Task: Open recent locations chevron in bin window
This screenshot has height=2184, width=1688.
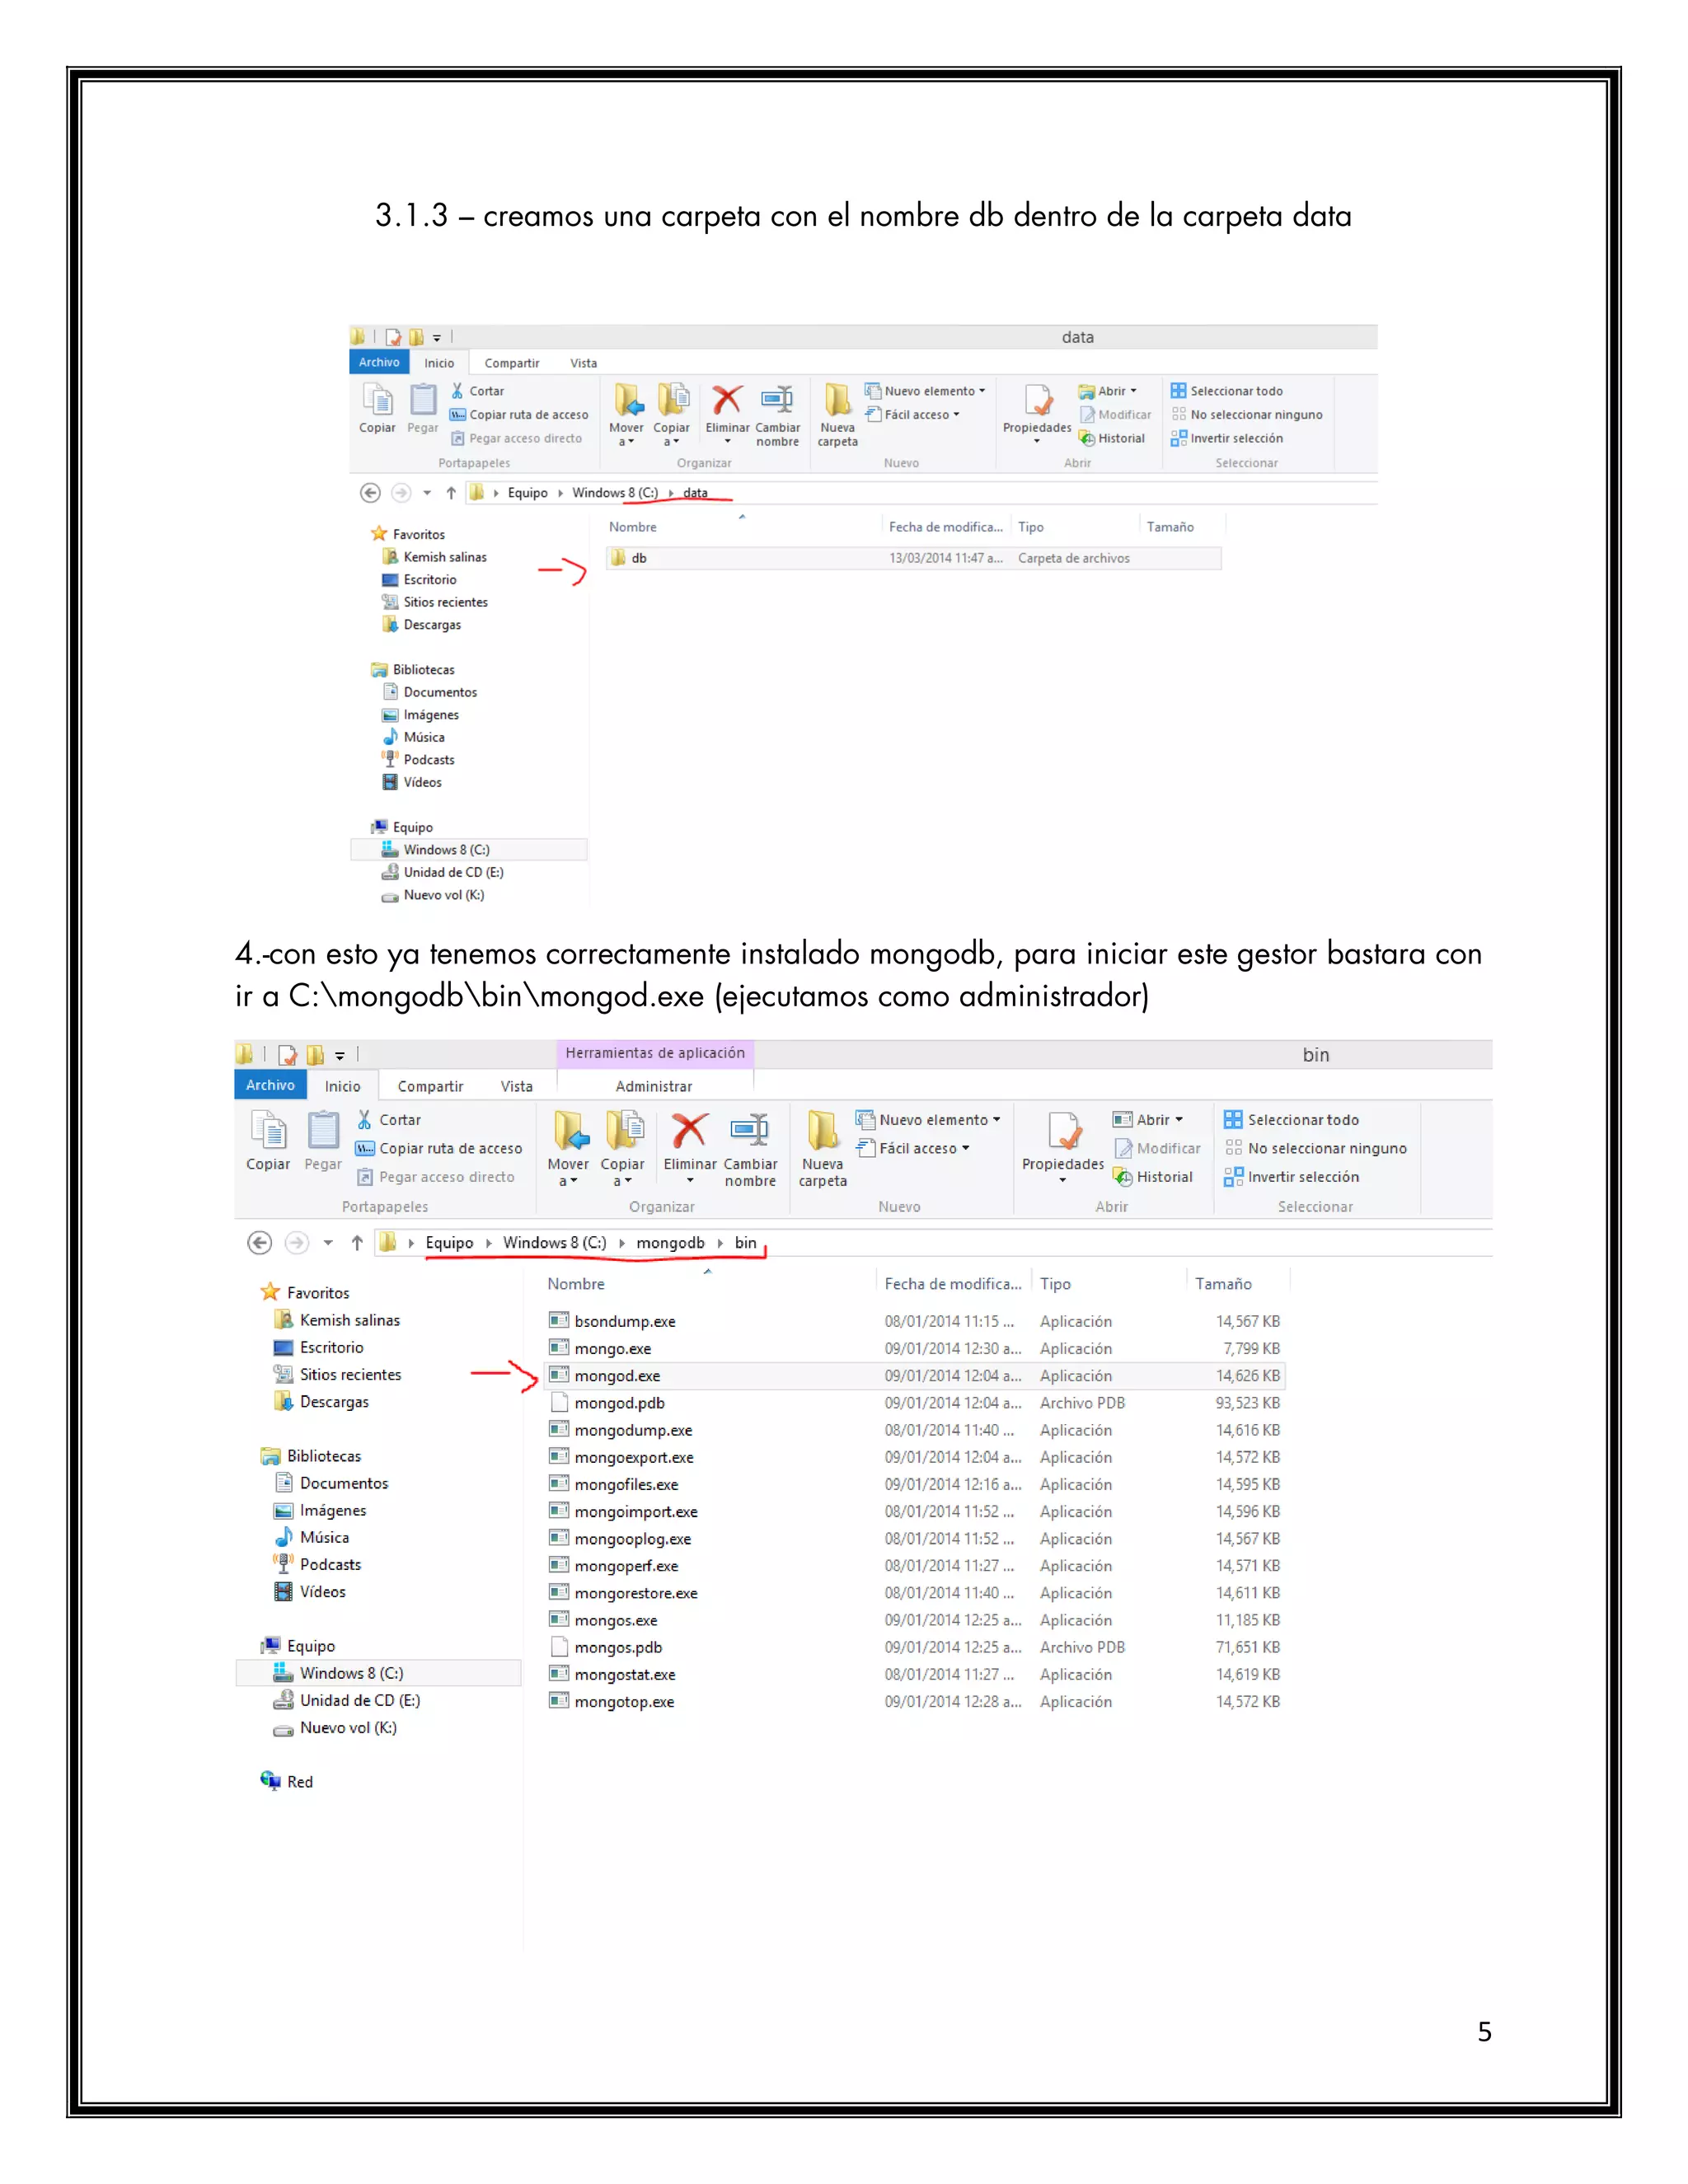Action: 328,1243
